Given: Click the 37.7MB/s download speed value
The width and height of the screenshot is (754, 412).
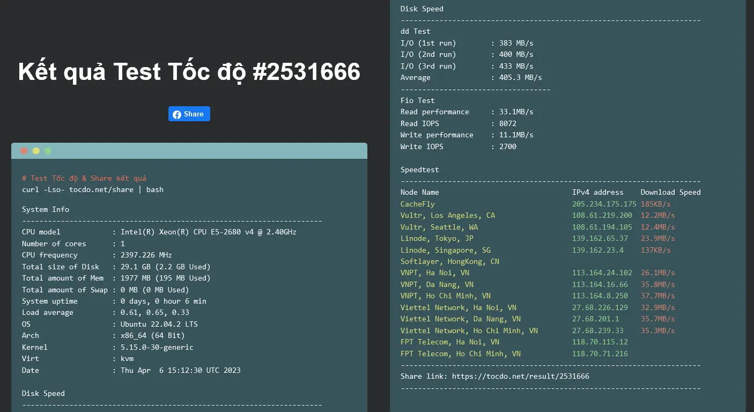Looking at the screenshot, I should point(657,296).
